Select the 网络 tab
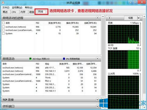 point(41,12)
